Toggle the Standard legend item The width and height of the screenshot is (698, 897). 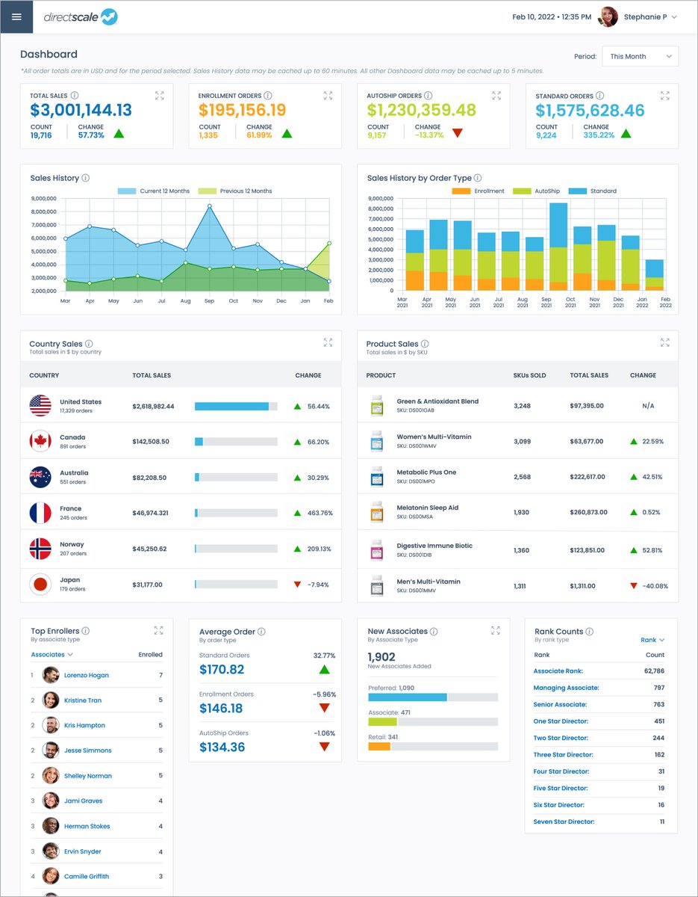point(592,191)
